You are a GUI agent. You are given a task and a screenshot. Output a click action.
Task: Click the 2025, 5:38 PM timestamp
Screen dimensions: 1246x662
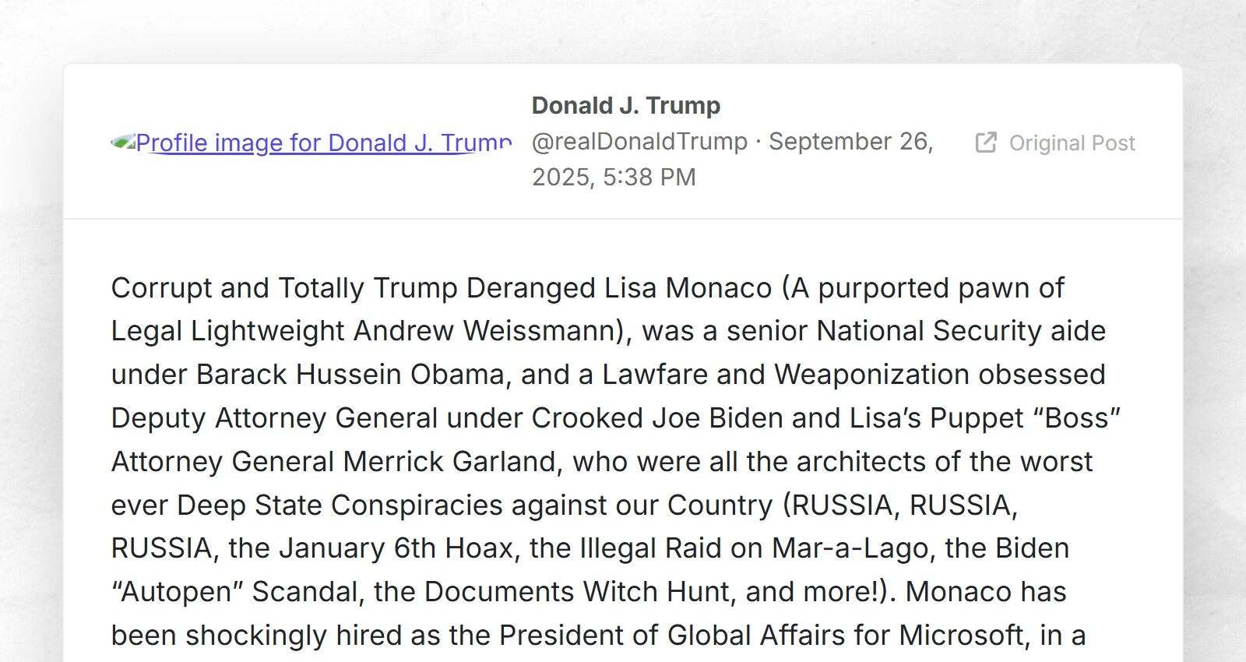[614, 177]
